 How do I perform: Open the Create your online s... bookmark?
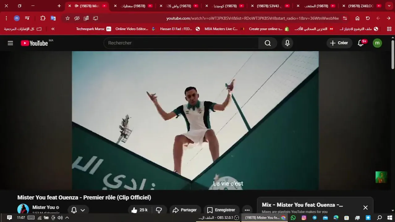click(269, 29)
